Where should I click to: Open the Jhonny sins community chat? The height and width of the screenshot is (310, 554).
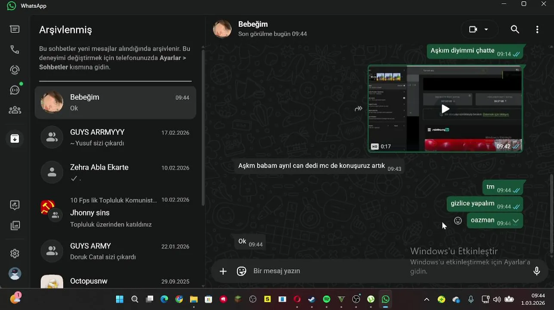tap(115, 212)
